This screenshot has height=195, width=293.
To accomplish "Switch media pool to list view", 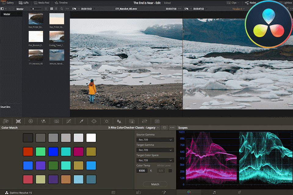I will pyautogui.click(x=56, y=9).
